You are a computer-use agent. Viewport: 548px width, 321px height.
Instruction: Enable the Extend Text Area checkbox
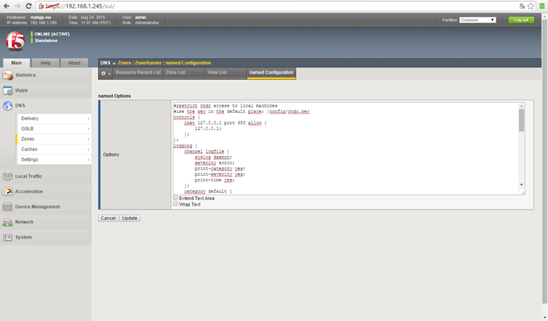[176, 199]
